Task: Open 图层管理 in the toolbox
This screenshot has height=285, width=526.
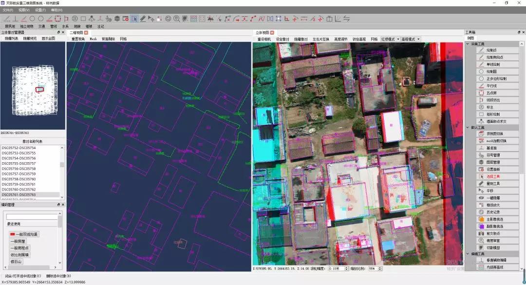Action: pyautogui.click(x=493, y=162)
